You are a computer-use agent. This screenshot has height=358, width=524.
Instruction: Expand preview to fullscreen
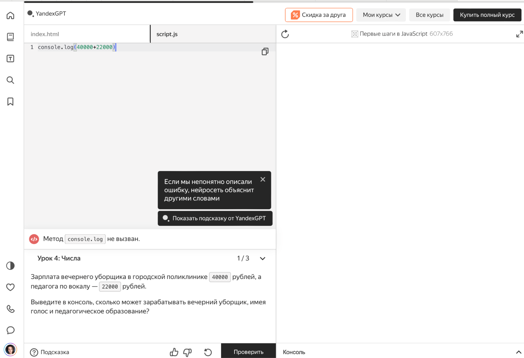tap(519, 34)
